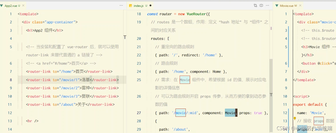Click the unsaved dot on the index.js tab

click(x=150, y=6)
